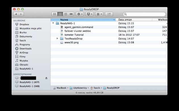Click the Share toolbar button
The height and width of the screenshot is (111, 179).
pyautogui.click(x=109, y=14)
